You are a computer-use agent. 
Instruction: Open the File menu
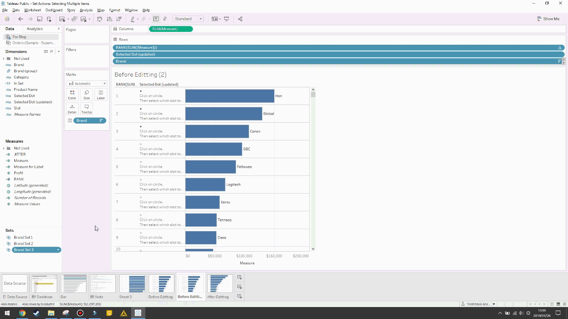pos(5,10)
